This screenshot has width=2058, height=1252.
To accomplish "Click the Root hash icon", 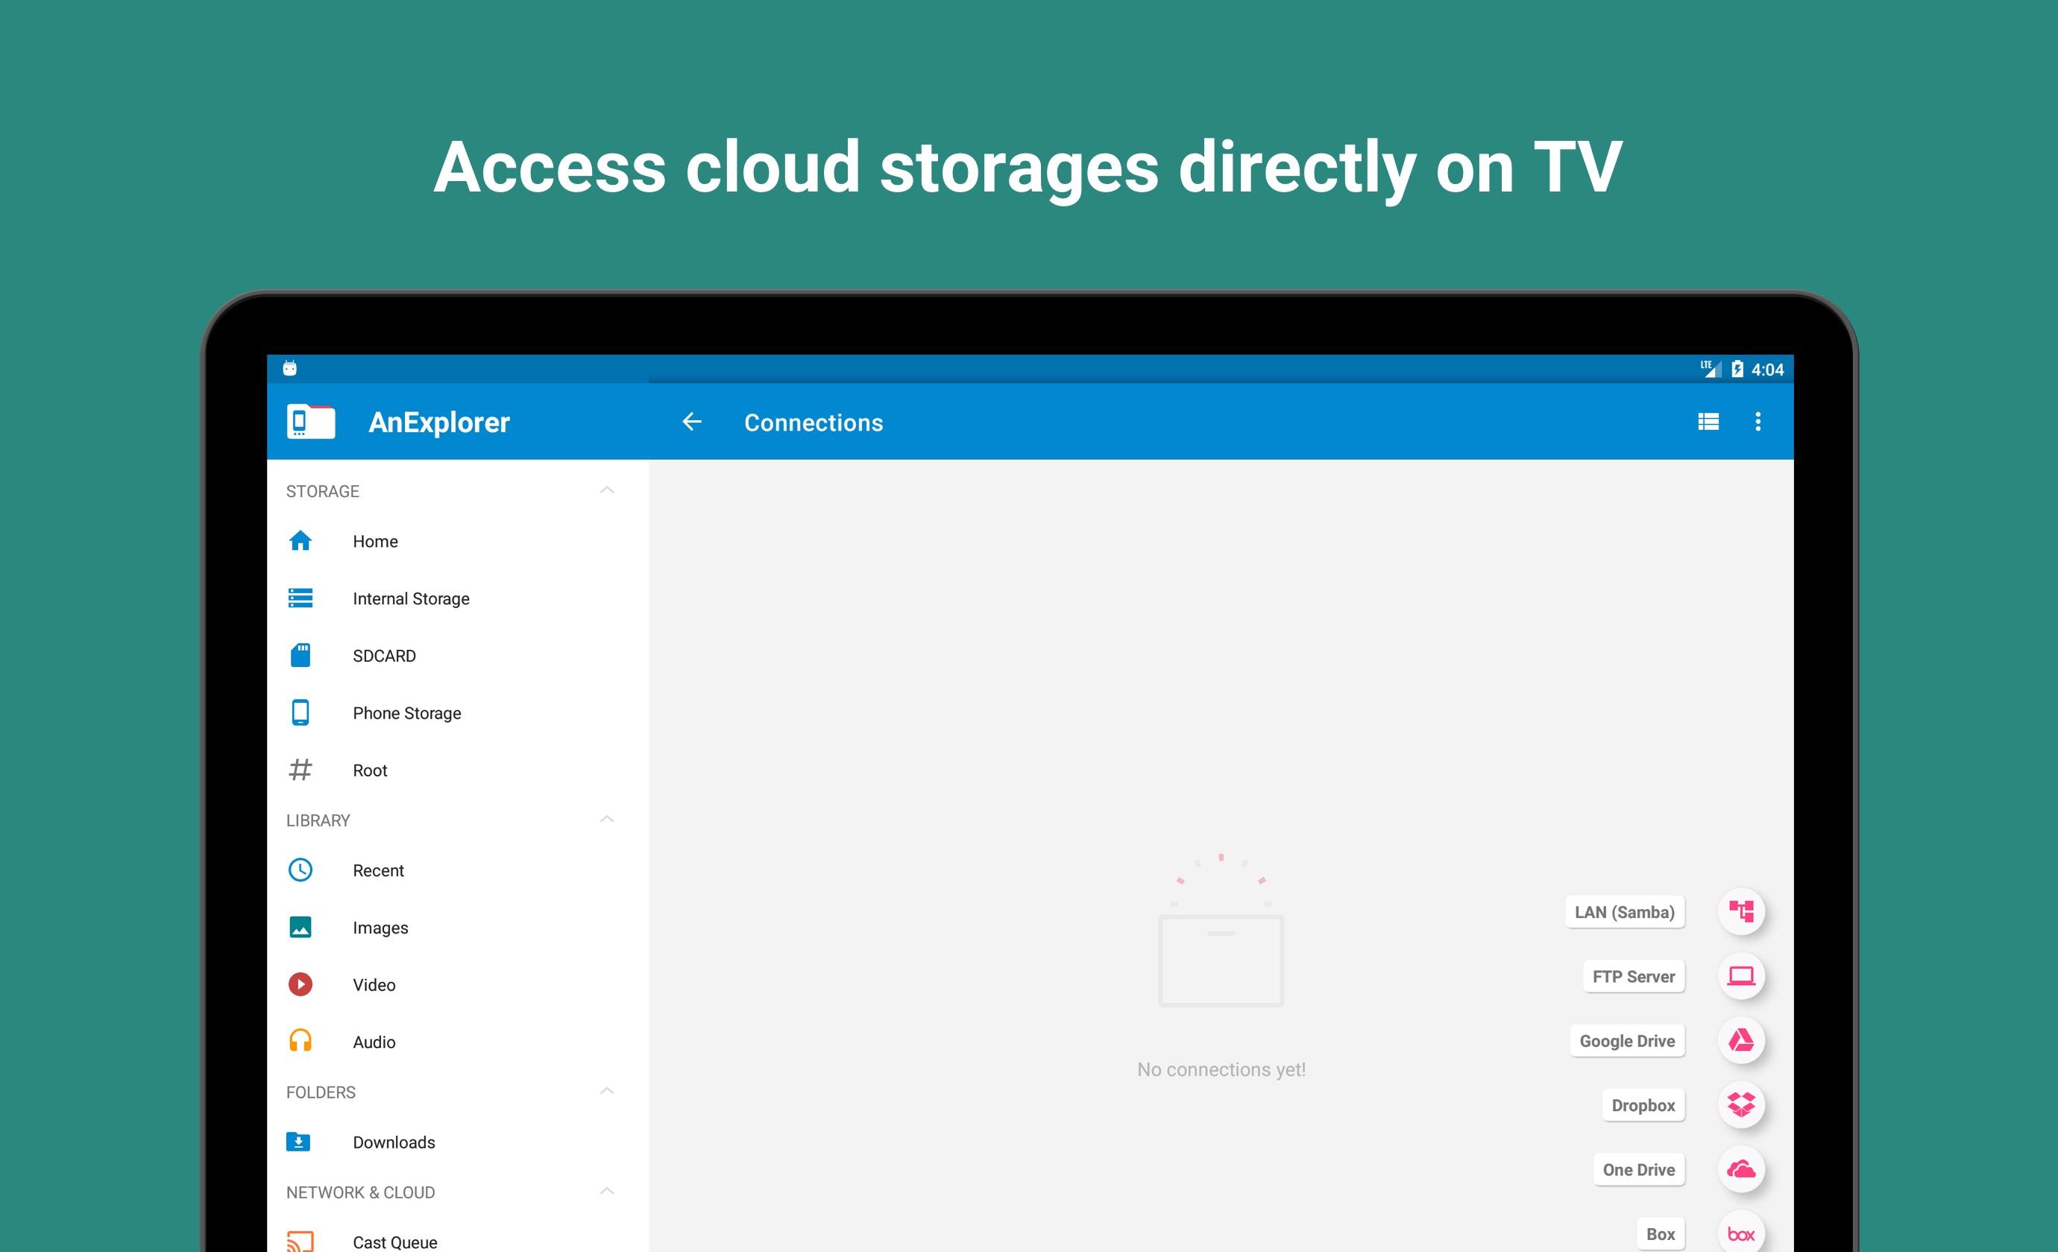I will pyautogui.click(x=300, y=770).
